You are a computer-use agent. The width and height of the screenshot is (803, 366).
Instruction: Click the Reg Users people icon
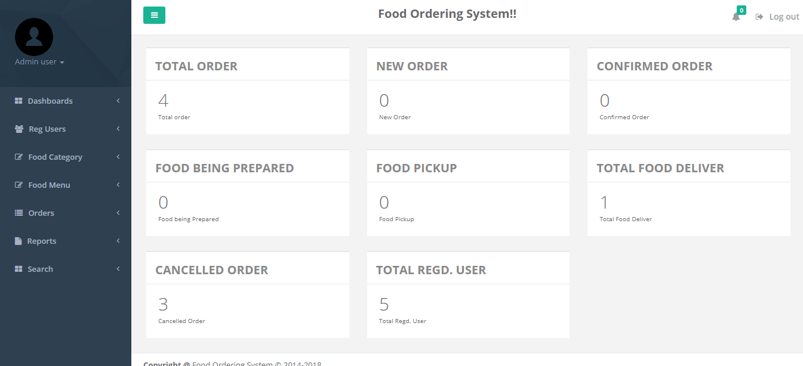coord(19,129)
